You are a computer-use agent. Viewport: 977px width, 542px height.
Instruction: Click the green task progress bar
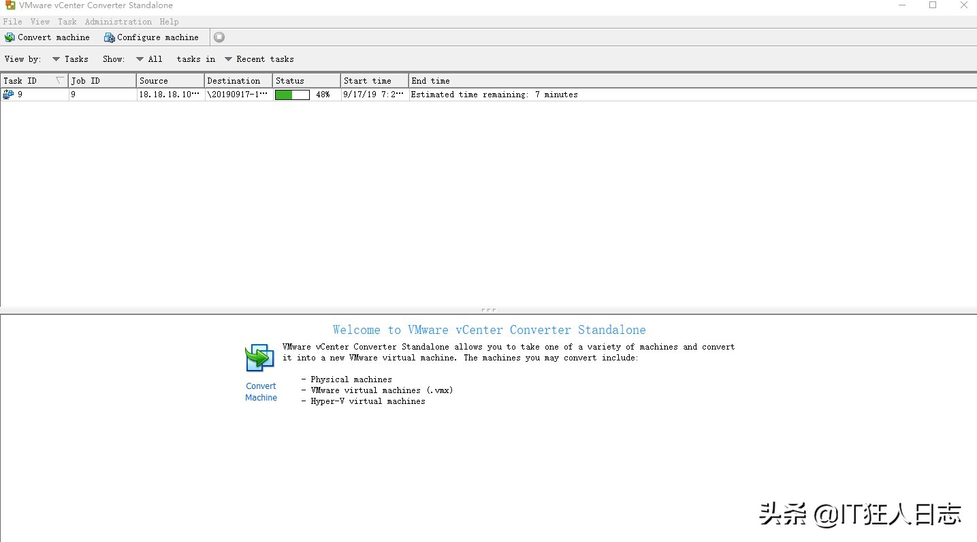tap(292, 95)
